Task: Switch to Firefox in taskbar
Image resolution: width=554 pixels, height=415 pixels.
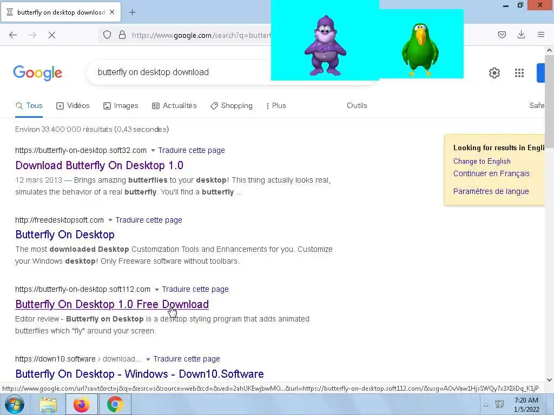Action: tap(82, 404)
